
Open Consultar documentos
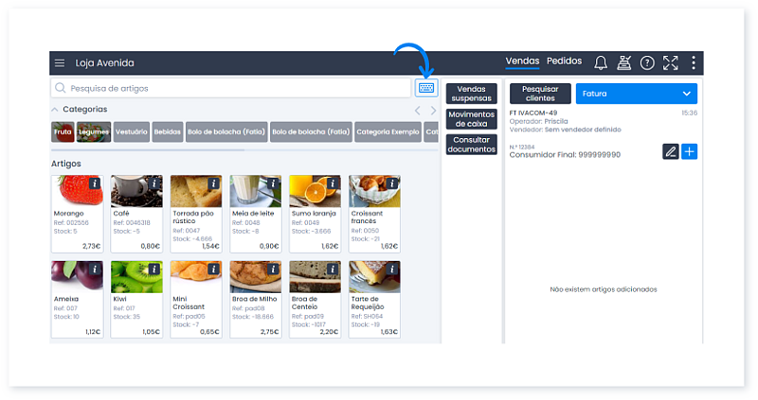pyautogui.click(x=471, y=145)
